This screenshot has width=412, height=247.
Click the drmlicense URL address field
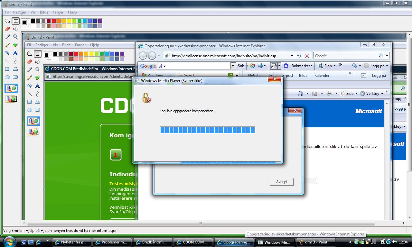coord(227,56)
